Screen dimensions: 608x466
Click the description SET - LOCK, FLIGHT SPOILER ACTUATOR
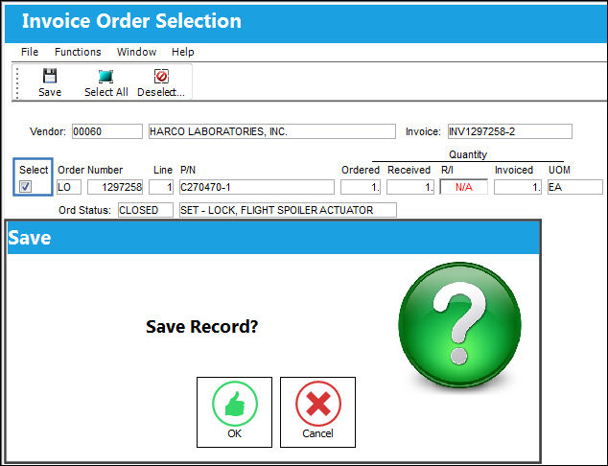click(x=288, y=210)
